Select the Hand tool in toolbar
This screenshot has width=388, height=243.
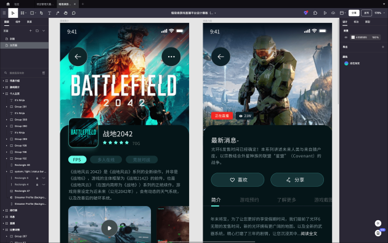pos(65,13)
